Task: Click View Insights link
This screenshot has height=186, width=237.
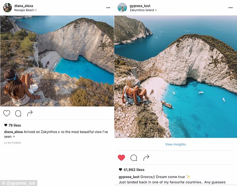Action: pyautogui.click(x=175, y=144)
